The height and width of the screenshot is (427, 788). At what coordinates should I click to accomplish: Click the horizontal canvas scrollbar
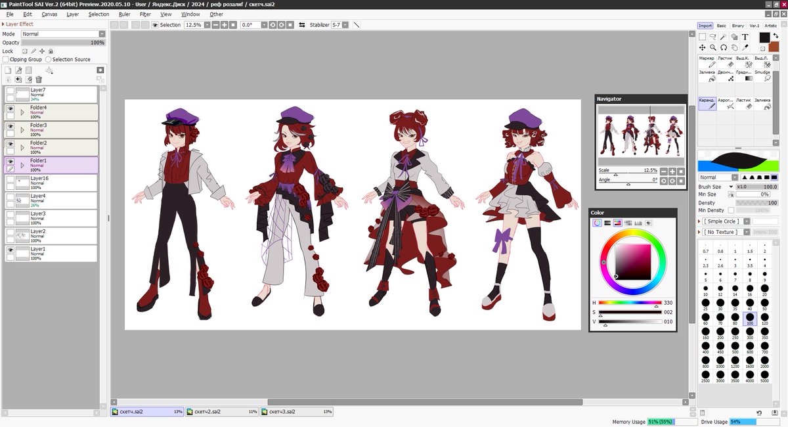pyautogui.click(x=425, y=402)
